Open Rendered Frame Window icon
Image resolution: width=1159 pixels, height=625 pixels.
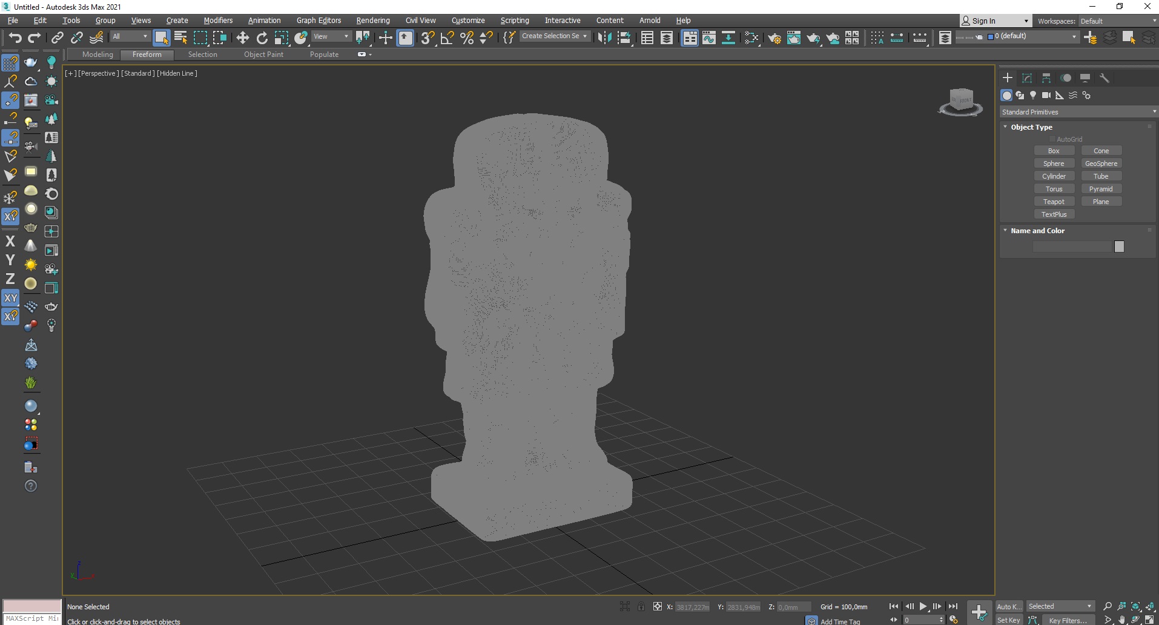pos(794,38)
